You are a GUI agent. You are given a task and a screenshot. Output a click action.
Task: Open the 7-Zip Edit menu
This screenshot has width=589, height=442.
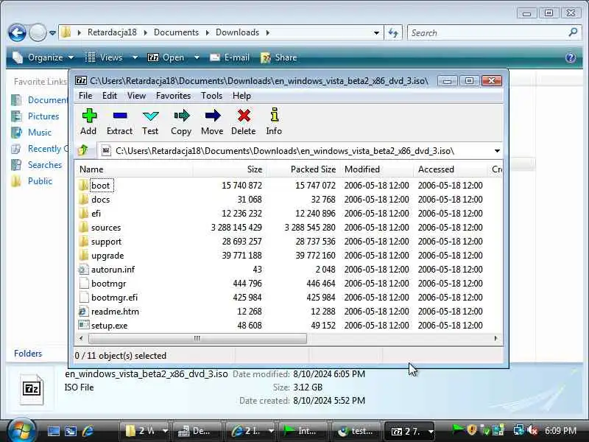click(x=109, y=96)
